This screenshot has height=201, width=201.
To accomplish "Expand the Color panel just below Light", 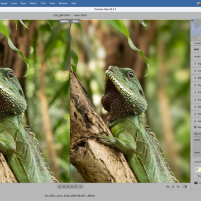I will click(195, 71).
